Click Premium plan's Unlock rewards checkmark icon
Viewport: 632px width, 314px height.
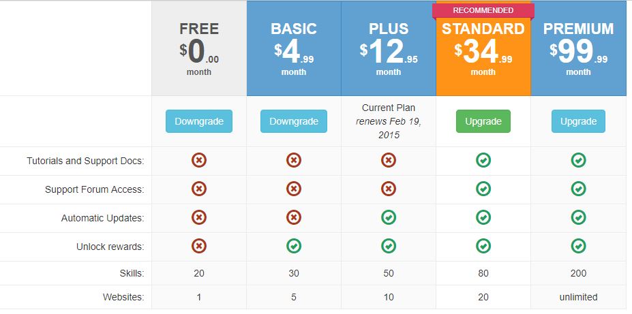point(578,246)
